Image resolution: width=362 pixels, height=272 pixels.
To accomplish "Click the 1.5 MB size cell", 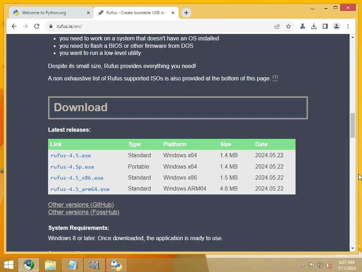I will pyautogui.click(x=229, y=178).
